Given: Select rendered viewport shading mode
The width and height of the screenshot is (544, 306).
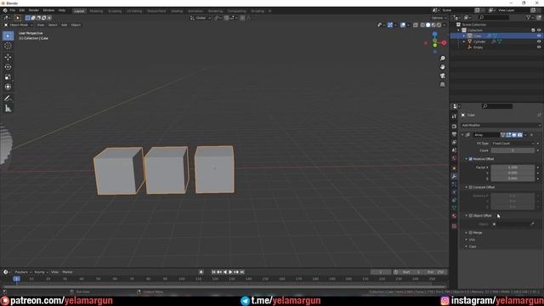Looking at the screenshot, I should [439, 25].
